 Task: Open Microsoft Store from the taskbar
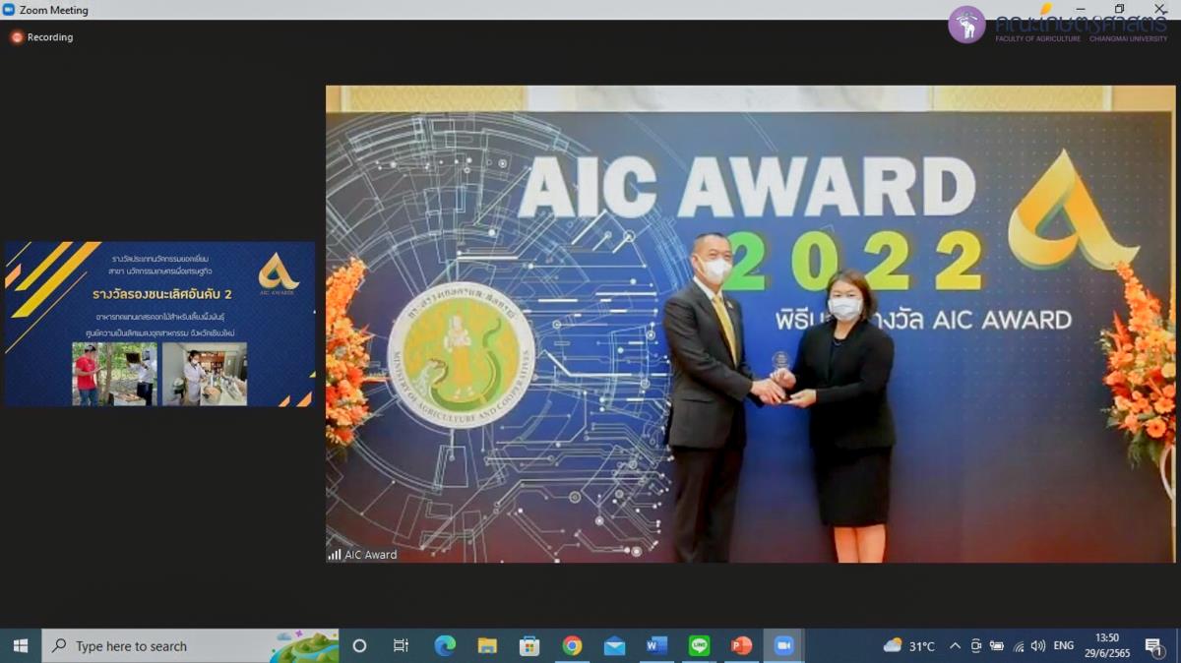529,646
